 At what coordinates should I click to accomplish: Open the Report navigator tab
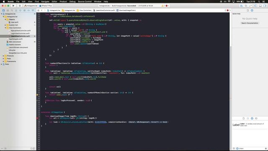click(33, 10)
